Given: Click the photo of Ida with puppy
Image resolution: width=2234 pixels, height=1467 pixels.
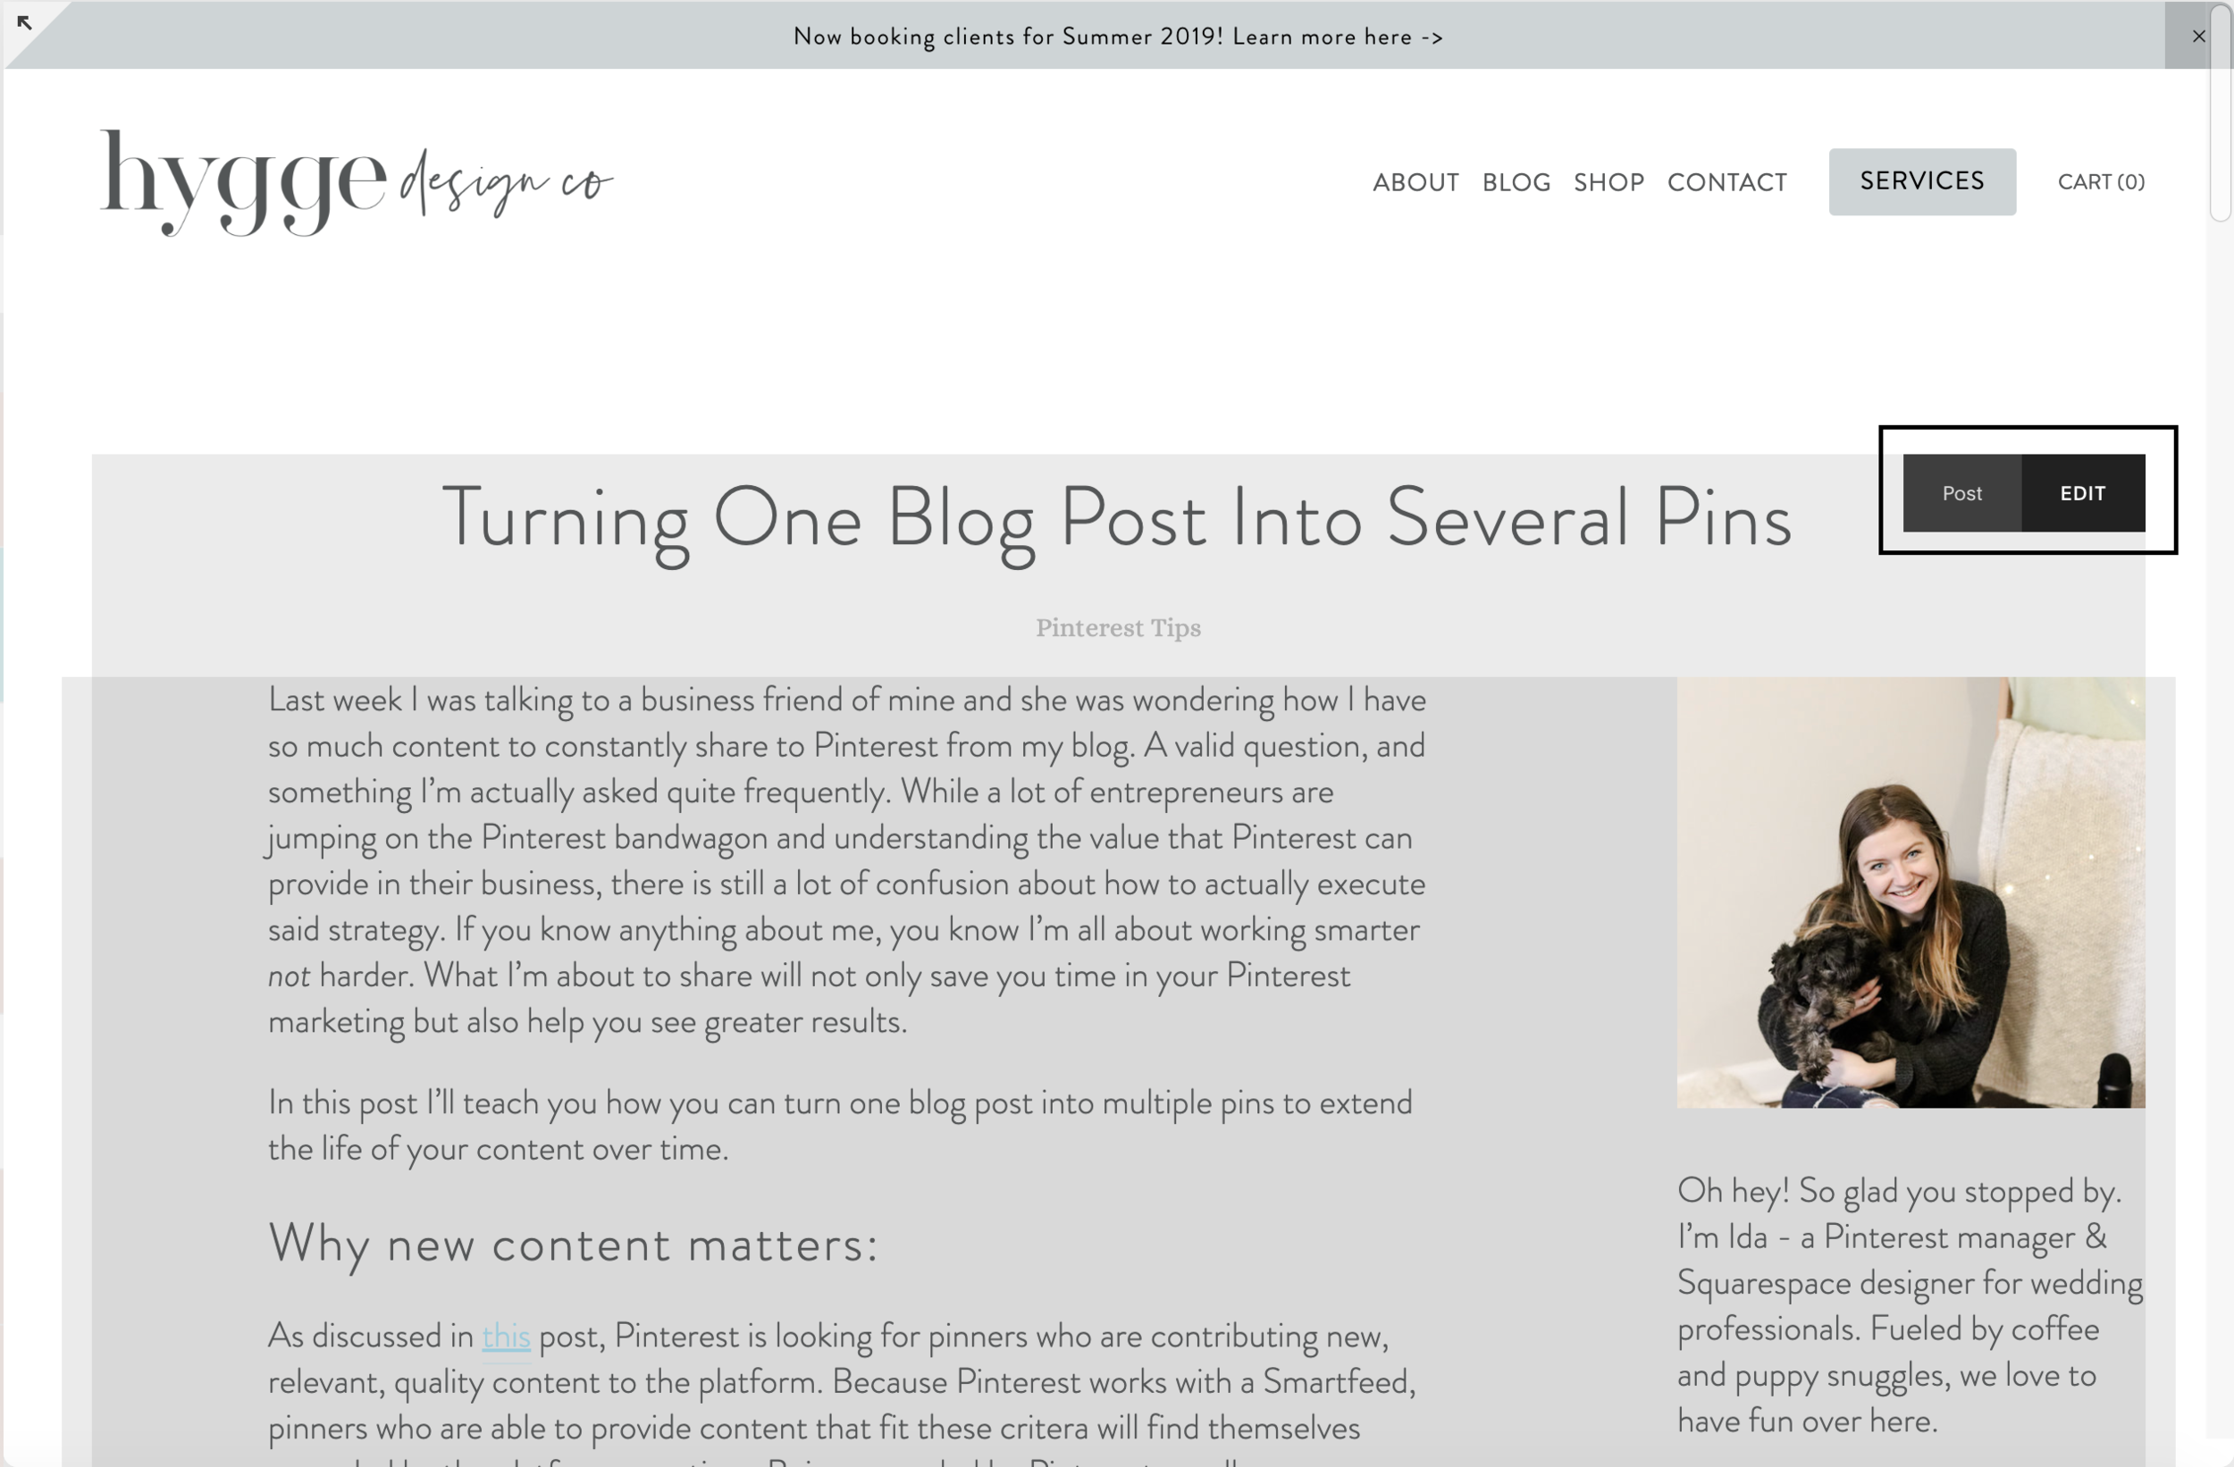Looking at the screenshot, I should (x=1911, y=893).
